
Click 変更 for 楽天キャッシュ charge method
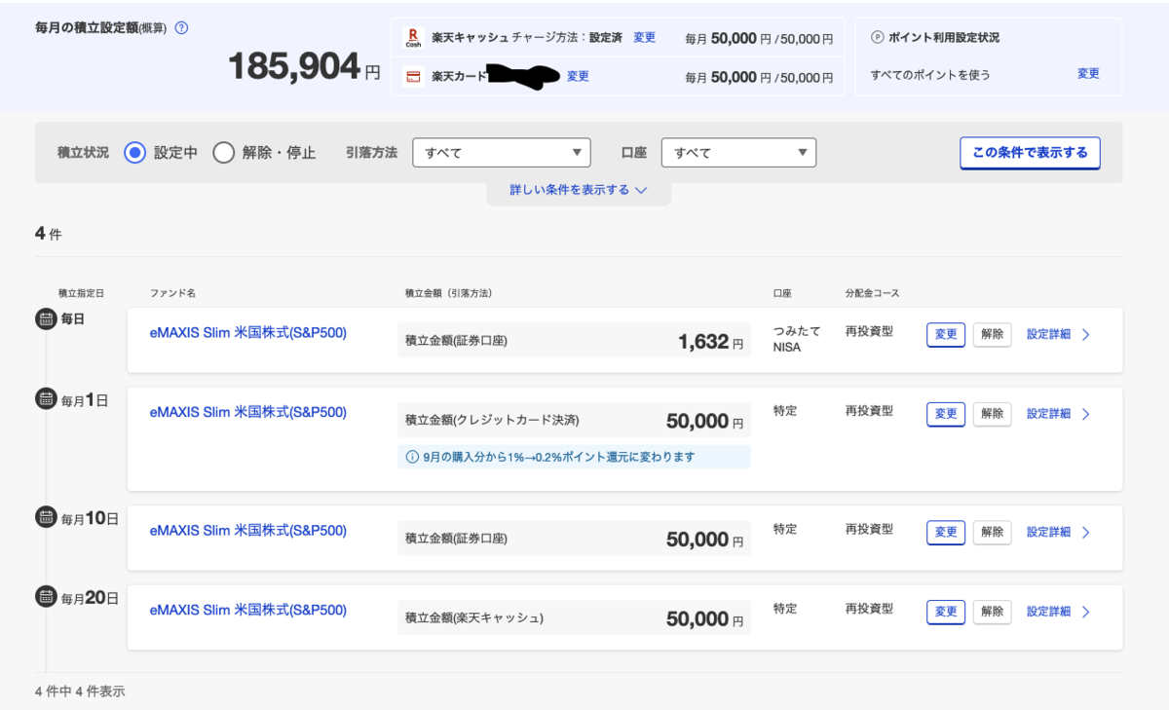(644, 37)
